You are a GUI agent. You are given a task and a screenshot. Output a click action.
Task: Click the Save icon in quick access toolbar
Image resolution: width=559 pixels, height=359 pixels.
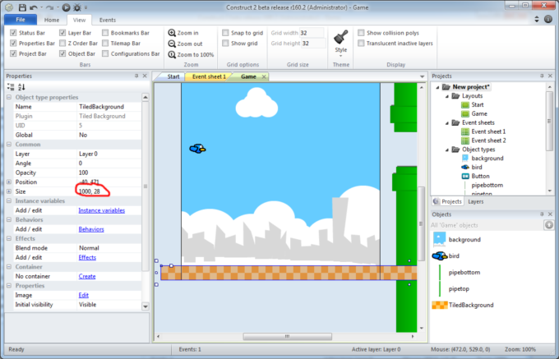click(x=22, y=7)
